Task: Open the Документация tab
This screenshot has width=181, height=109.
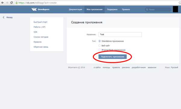Action: 75,9
